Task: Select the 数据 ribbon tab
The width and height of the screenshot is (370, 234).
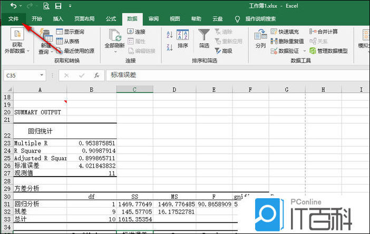Action: [x=132, y=19]
